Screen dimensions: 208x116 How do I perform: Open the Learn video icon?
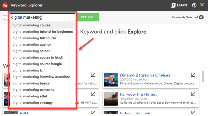pyautogui.click(x=173, y=5)
